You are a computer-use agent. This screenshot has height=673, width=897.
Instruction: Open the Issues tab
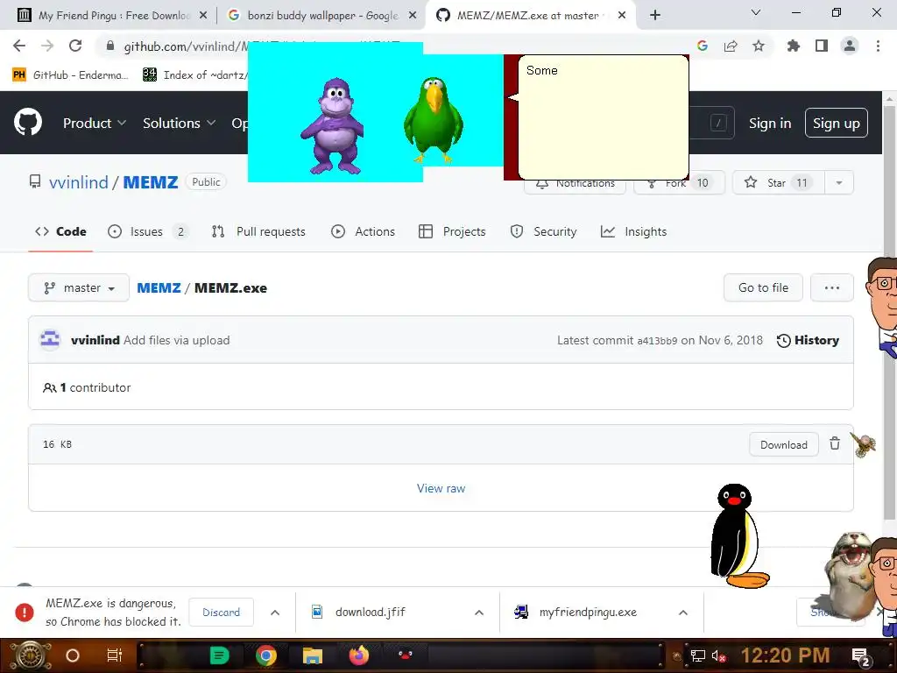[x=147, y=231]
